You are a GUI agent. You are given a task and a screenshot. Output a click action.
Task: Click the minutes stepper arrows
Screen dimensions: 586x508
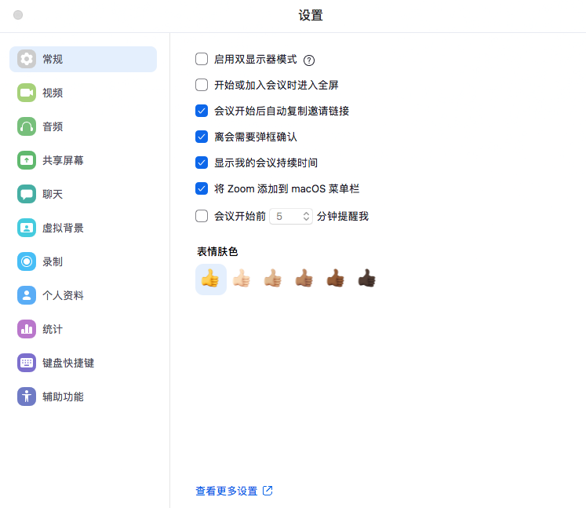(306, 216)
